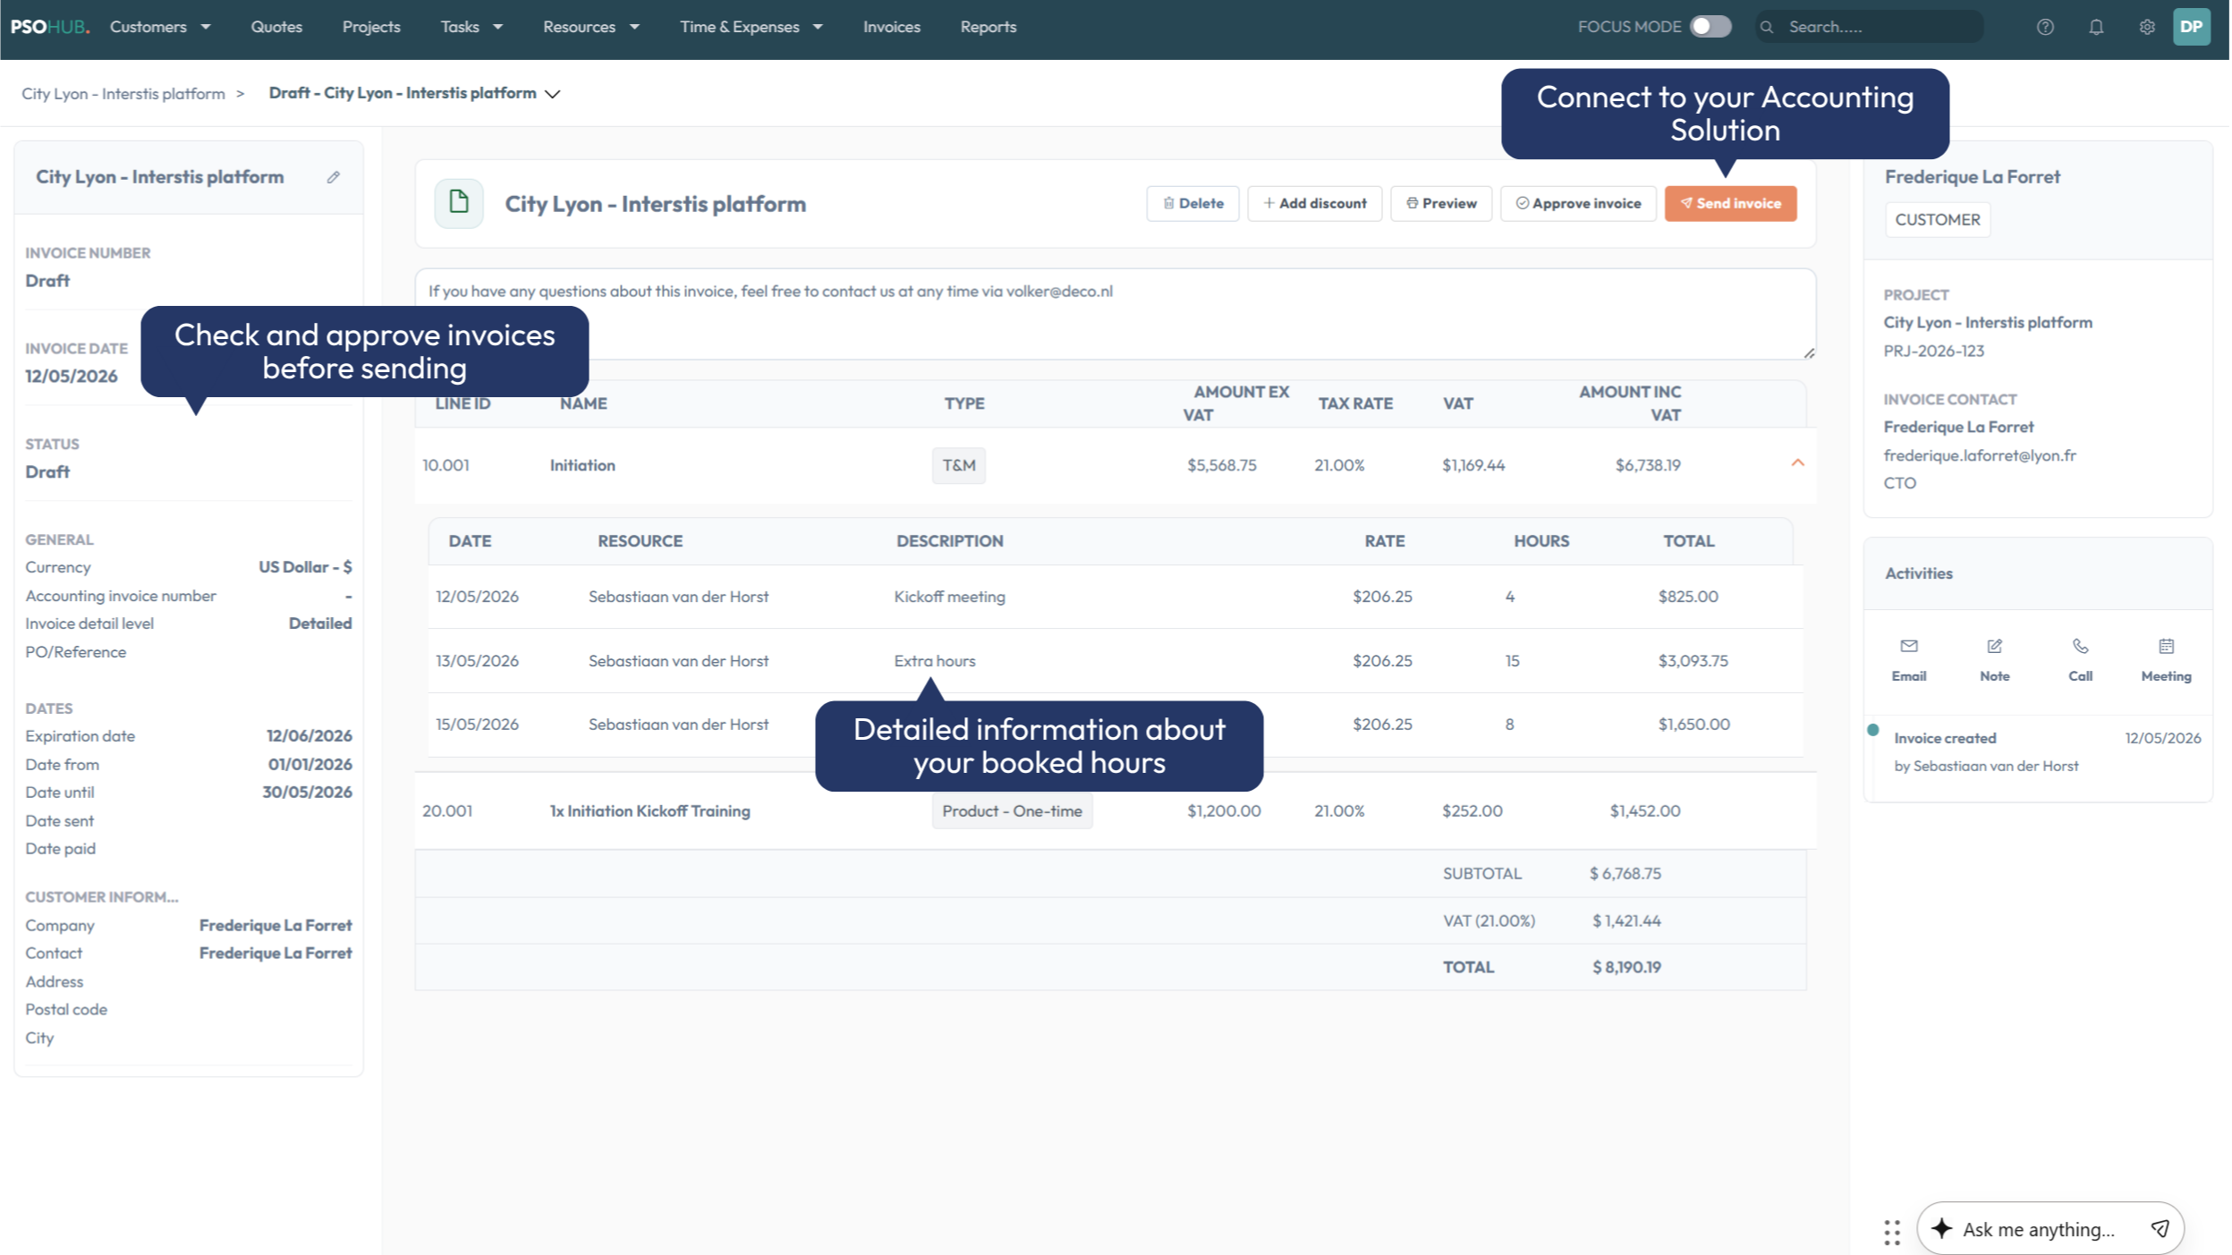
Task: Click in the top search field
Action: (x=1870, y=27)
